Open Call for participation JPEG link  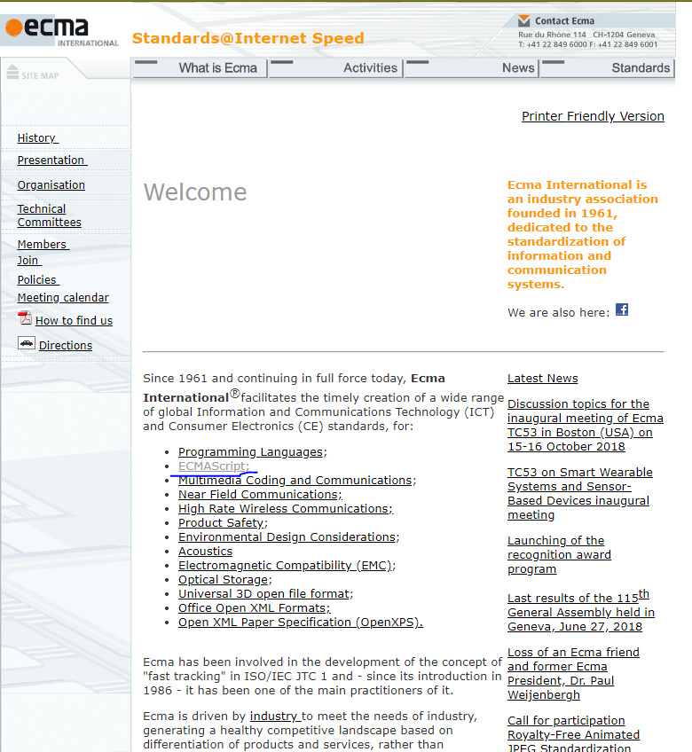pos(573,734)
